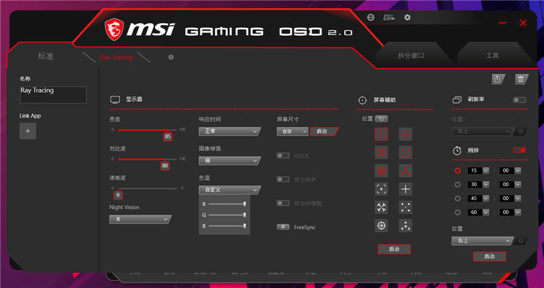
Task: Adjust the R color channel slider
Action: pos(227,204)
